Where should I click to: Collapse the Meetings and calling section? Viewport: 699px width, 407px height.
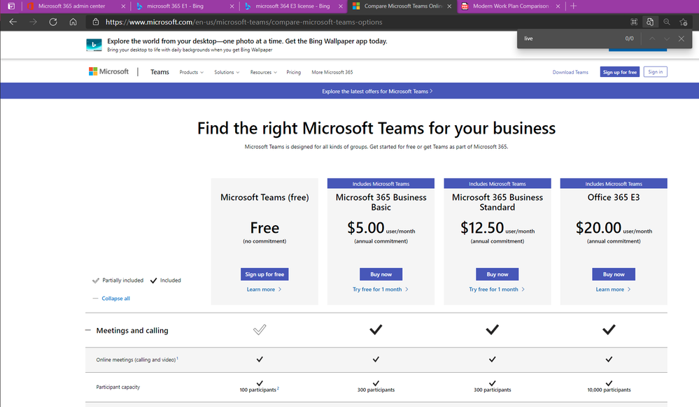point(88,330)
